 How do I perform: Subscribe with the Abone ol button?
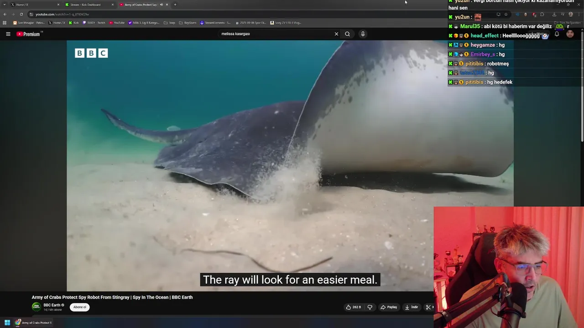coord(79,307)
